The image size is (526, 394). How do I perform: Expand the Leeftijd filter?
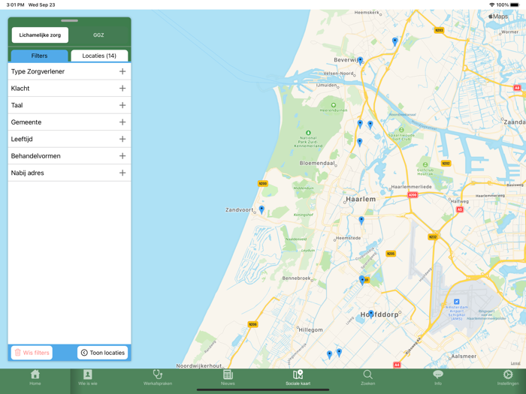point(69,139)
